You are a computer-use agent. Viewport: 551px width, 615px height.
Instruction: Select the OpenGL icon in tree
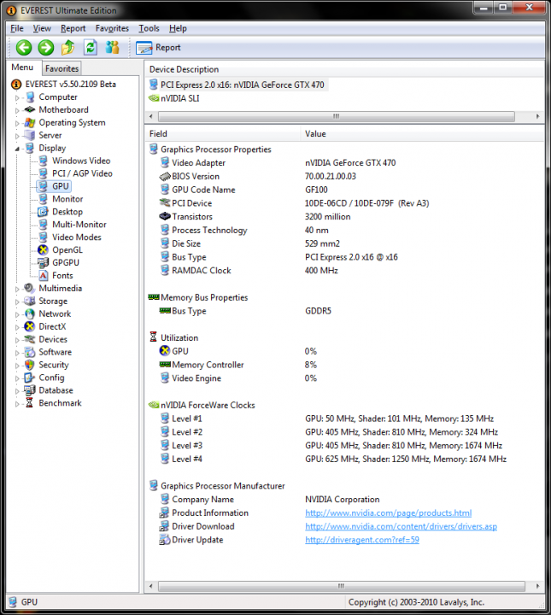coord(43,249)
